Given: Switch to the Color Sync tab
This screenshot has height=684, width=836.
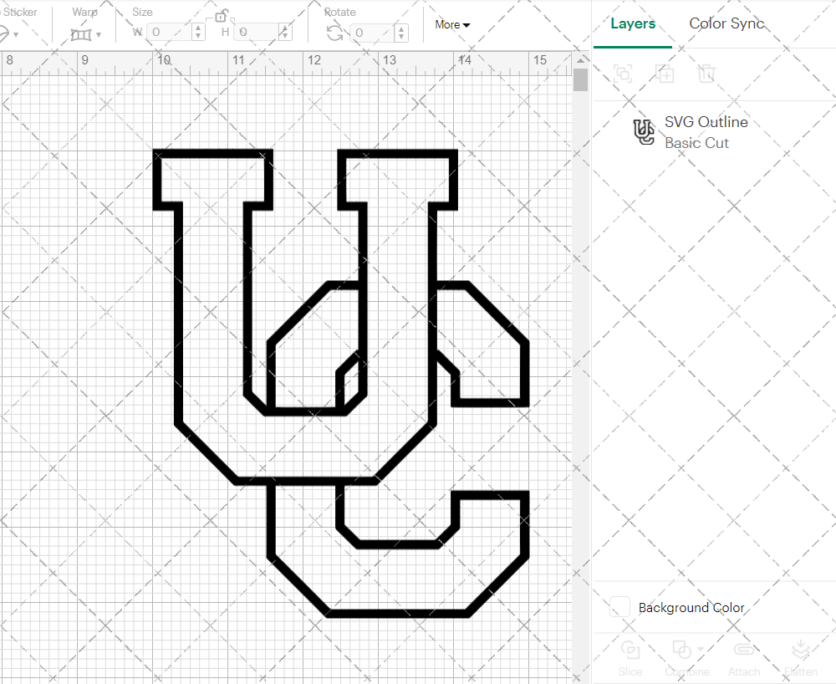Looking at the screenshot, I should [x=726, y=23].
